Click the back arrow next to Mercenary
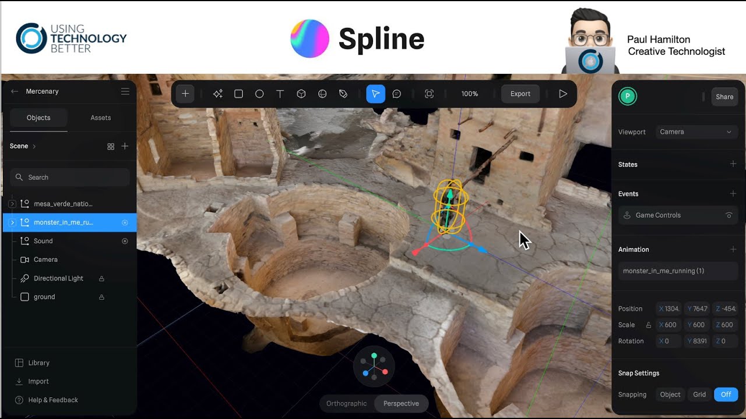746x419 pixels. point(15,91)
